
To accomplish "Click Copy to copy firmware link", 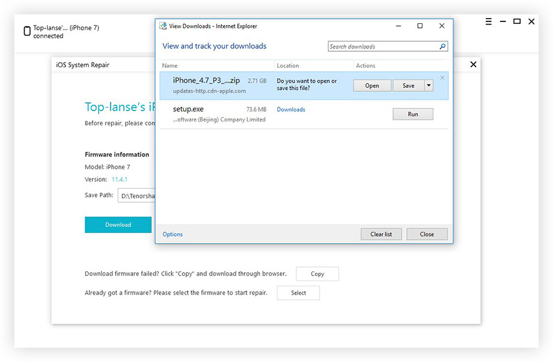I will 318,274.
